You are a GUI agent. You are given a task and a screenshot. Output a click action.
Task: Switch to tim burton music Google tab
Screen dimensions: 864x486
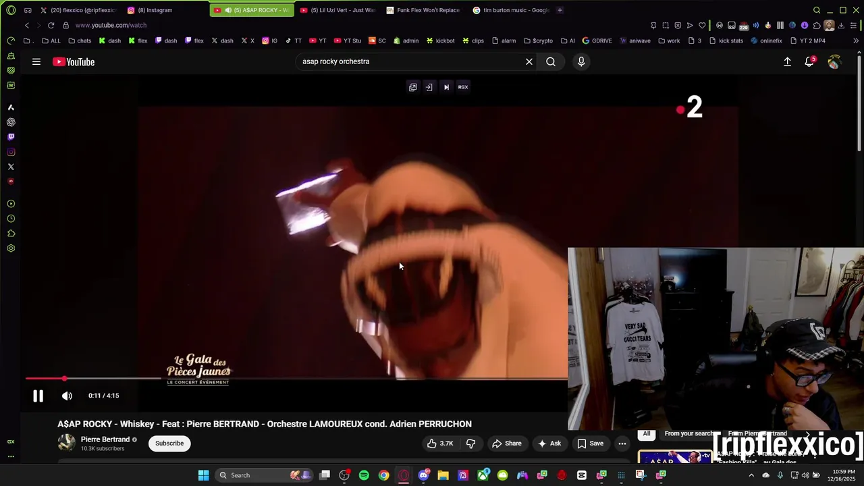511,10
